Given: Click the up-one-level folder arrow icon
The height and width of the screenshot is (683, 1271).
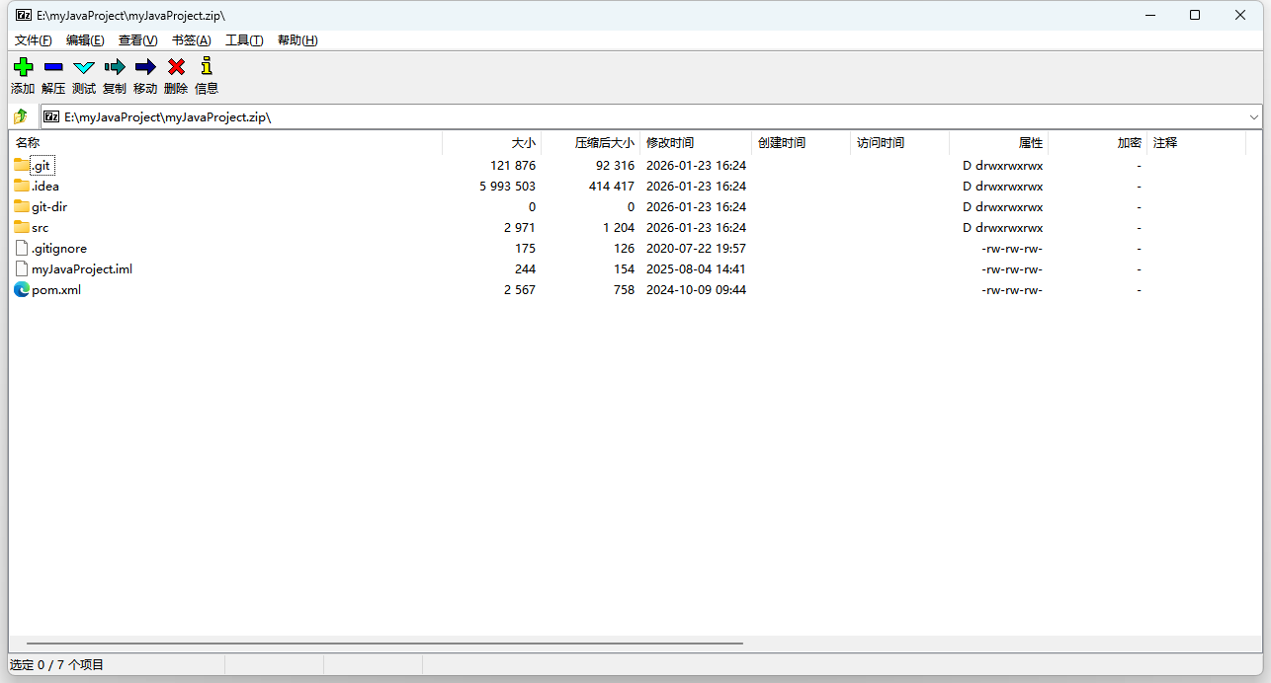Looking at the screenshot, I should 21,116.
